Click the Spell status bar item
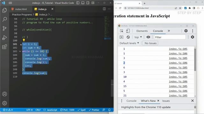This screenshot has height=114, width=204. pos(82,110)
